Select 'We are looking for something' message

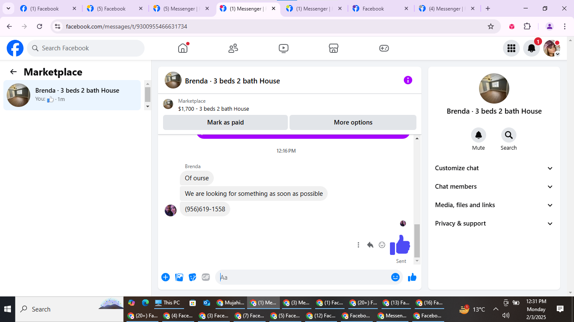tap(254, 194)
